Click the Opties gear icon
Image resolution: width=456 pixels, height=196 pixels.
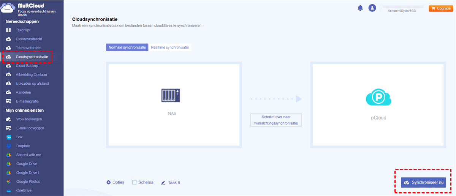(x=109, y=182)
